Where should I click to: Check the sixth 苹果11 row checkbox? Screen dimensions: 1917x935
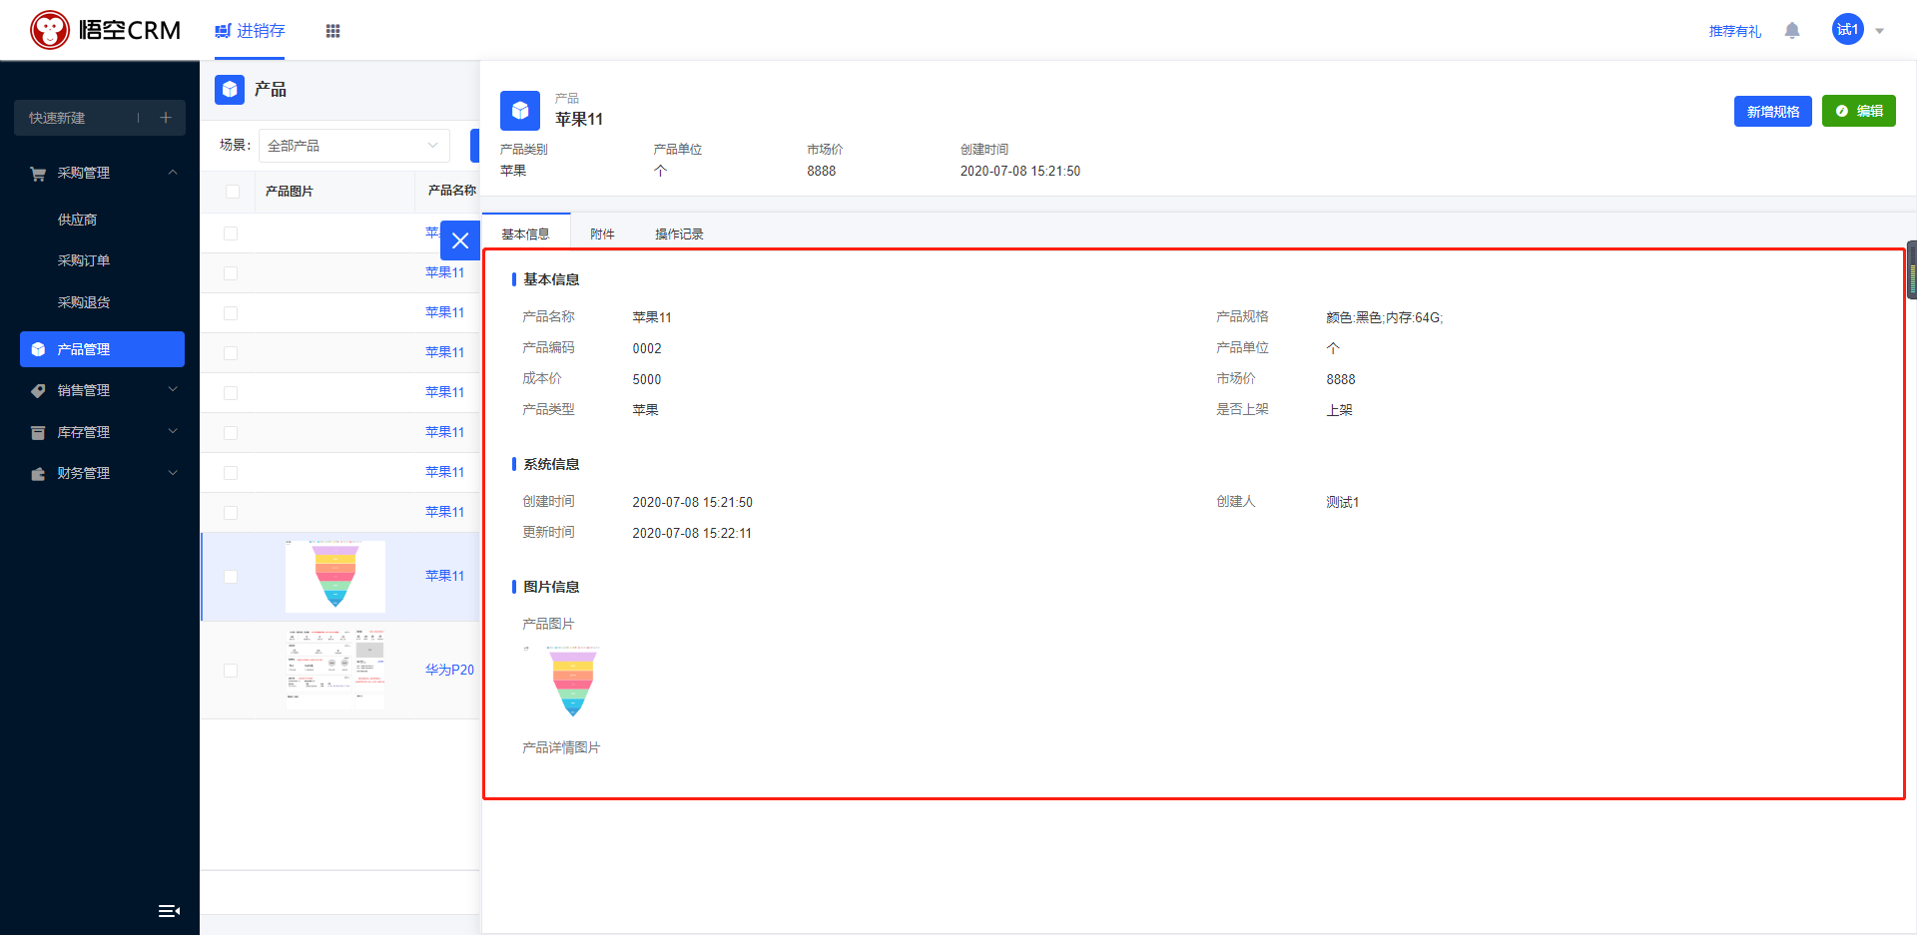[x=231, y=433]
